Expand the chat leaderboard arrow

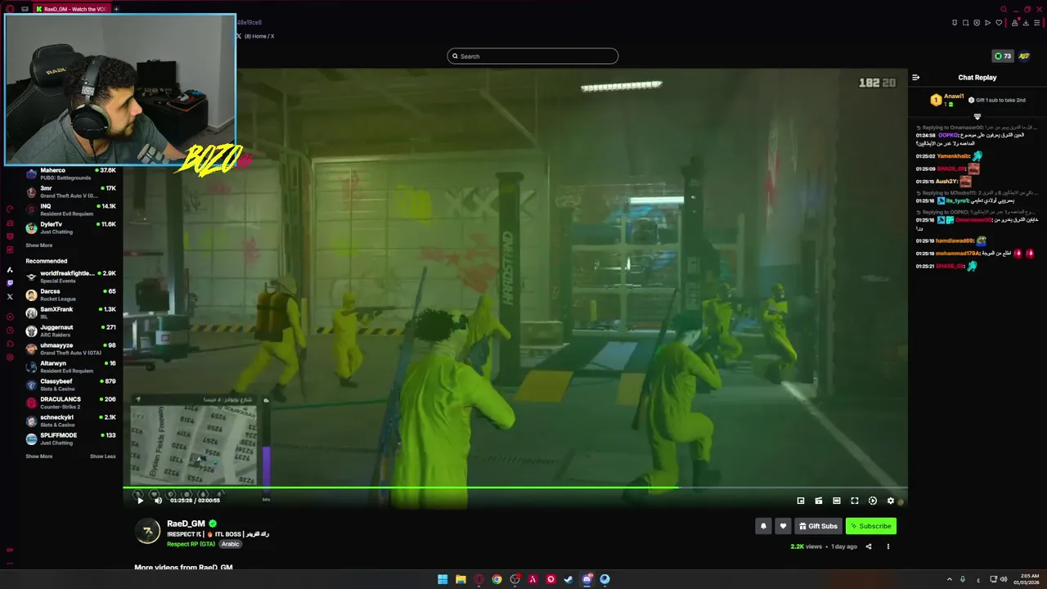(977, 116)
